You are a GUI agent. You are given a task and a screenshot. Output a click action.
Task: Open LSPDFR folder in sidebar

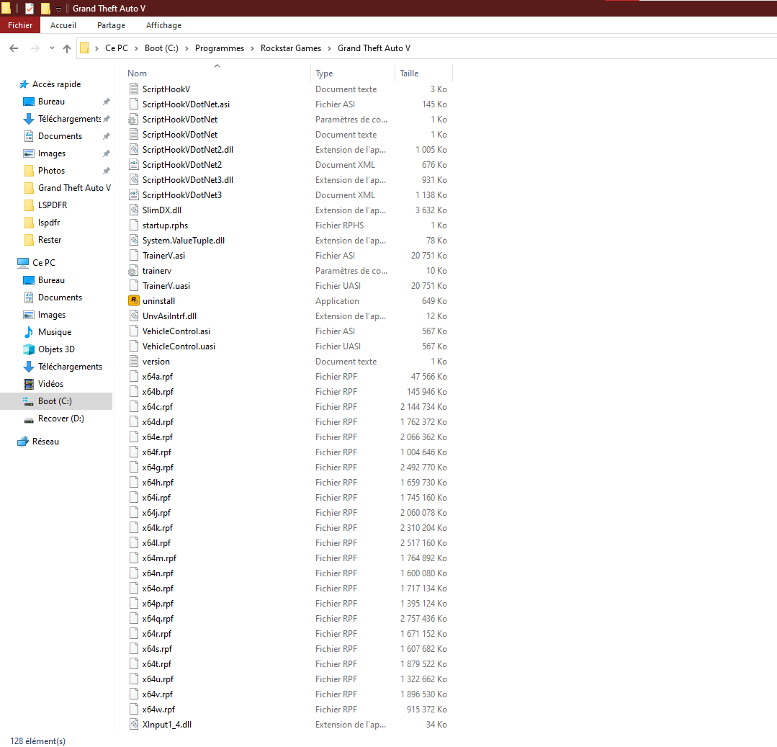point(53,205)
